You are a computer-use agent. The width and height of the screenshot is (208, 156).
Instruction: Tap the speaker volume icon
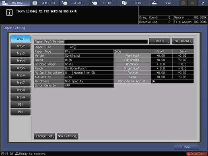click(193, 3)
